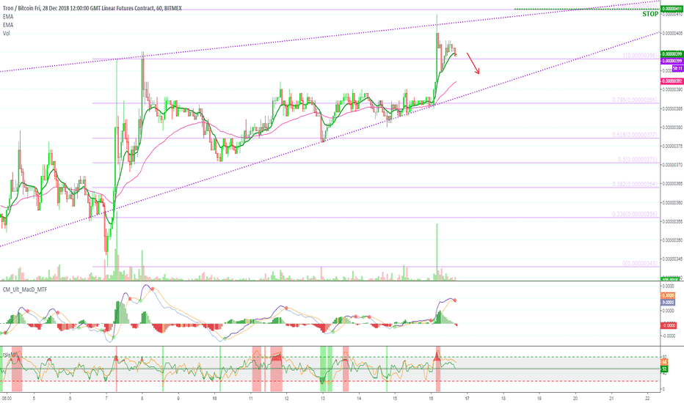Click the red -0.0000 MACD value tag
Image resolution: width=684 pixels, height=403 pixels.
pos(669,325)
